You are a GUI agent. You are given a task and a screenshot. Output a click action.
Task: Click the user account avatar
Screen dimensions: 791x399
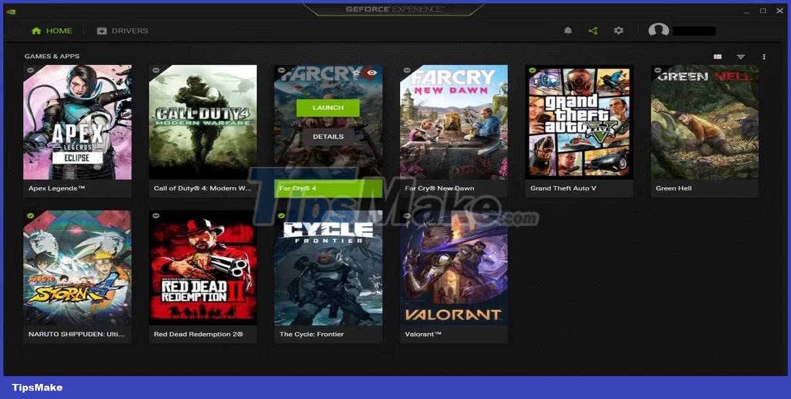[660, 30]
